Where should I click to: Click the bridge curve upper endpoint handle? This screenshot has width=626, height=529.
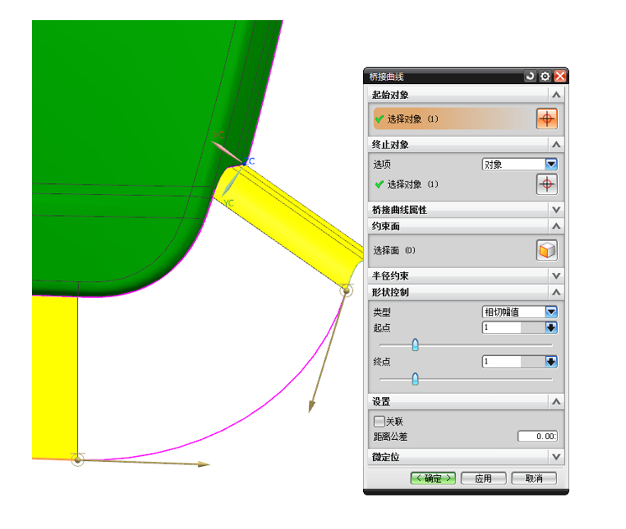coord(346,291)
